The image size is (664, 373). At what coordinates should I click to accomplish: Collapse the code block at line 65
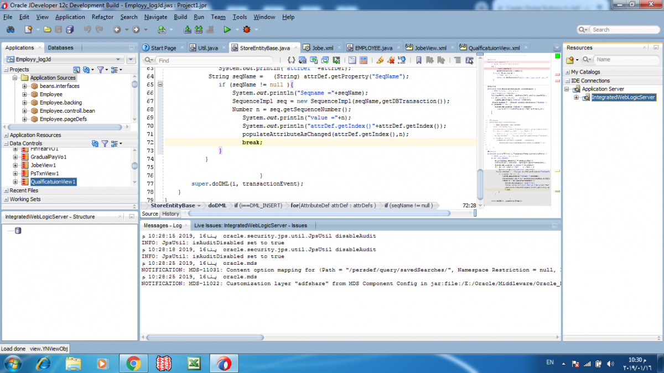(x=160, y=85)
